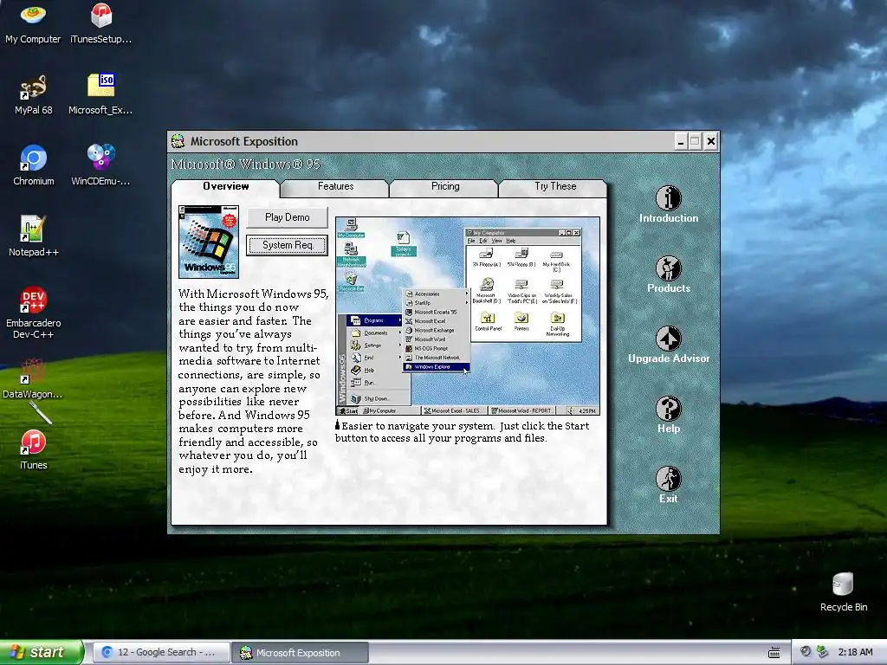Switch to the Overview tab

[225, 187]
